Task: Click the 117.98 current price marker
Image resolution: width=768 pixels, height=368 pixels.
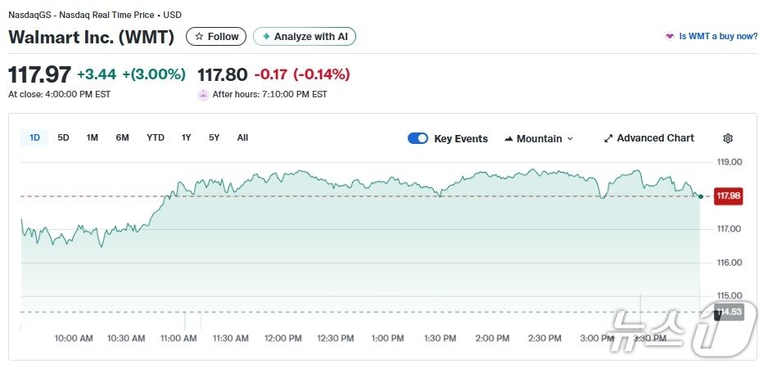Action: (x=728, y=196)
